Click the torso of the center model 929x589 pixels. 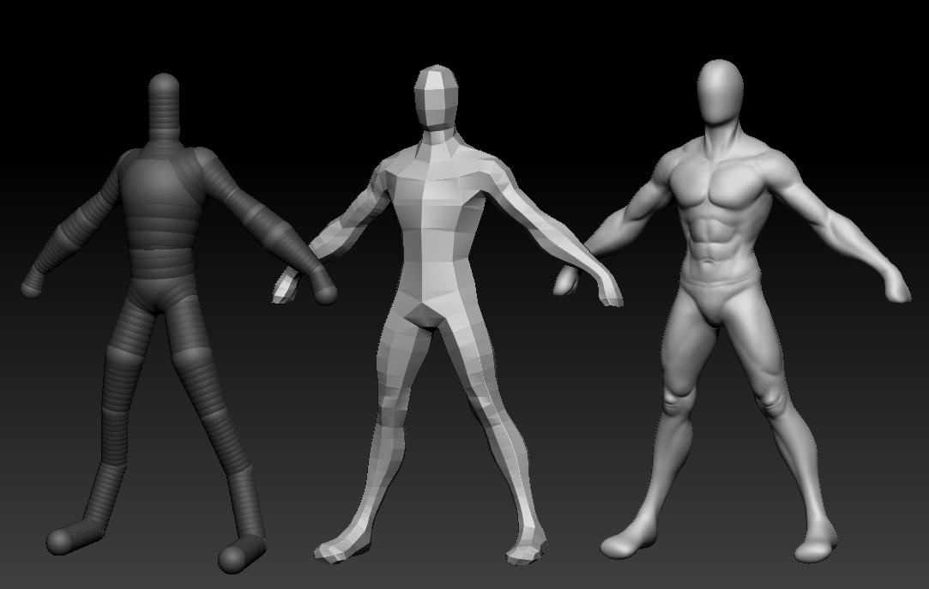pyautogui.click(x=442, y=214)
